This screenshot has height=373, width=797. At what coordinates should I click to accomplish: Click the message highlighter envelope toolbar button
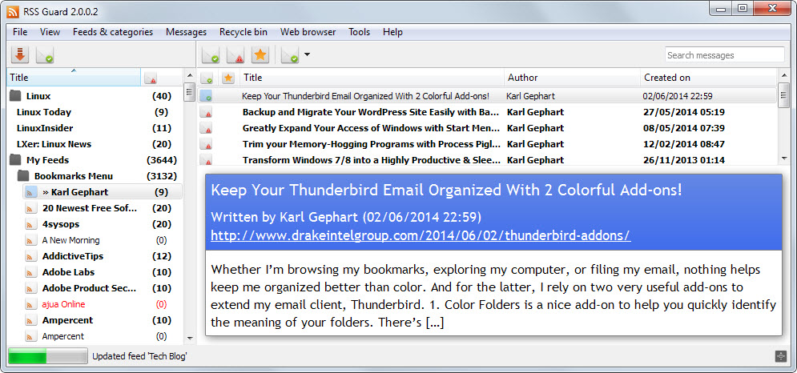(290, 54)
